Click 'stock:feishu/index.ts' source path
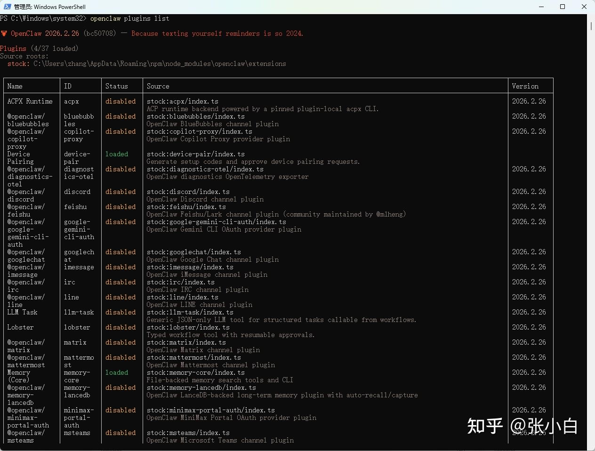Viewport: 595px width, 451px height. click(x=186, y=207)
